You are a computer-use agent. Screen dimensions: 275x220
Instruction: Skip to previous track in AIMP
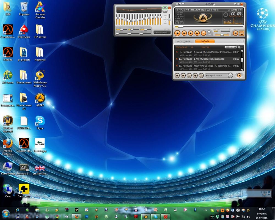coord(197,33)
